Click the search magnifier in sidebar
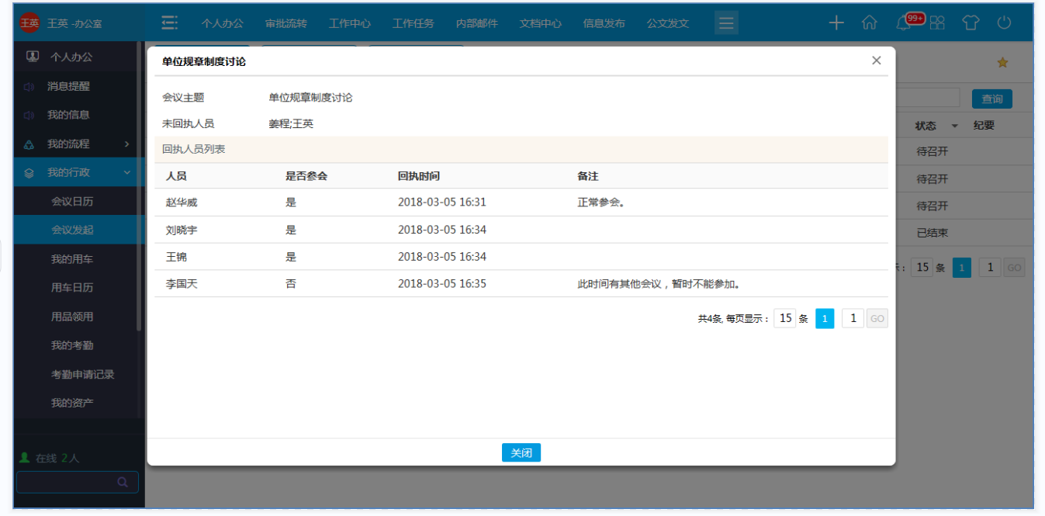The width and height of the screenshot is (1045, 516). coord(123,482)
